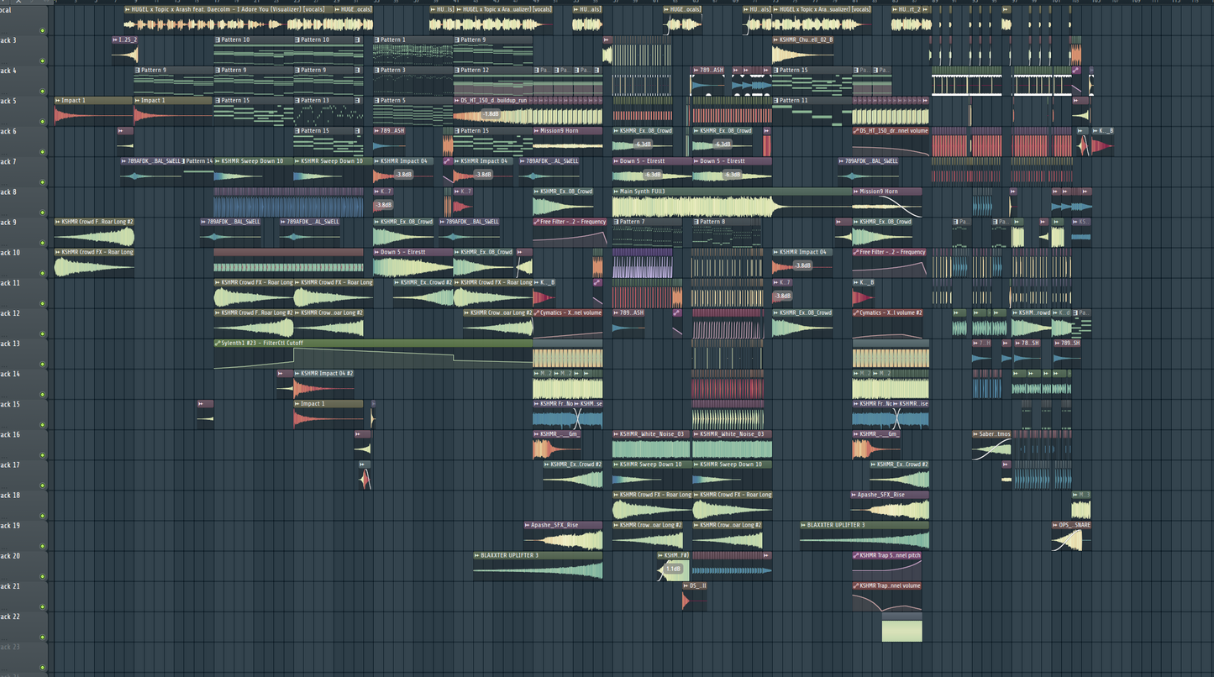Screen dimensions: 1214x677
Task: Toggle the mute LED on Track 10
Action: pos(42,272)
